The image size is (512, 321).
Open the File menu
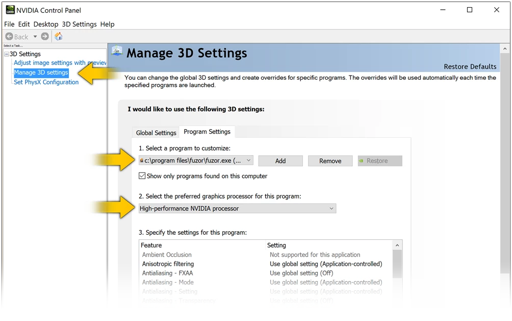(9, 24)
